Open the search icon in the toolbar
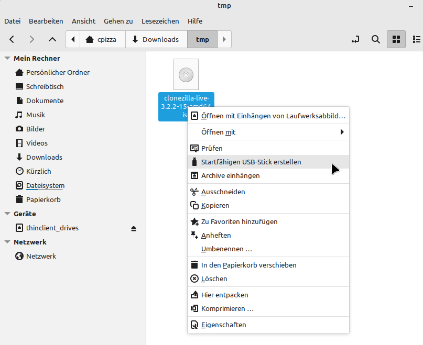This screenshot has width=423, height=345. click(x=375, y=39)
